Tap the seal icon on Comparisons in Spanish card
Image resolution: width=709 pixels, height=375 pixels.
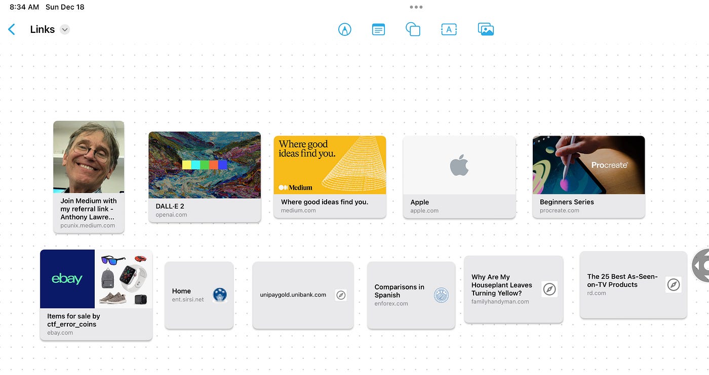pyautogui.click(x=442, y=295)
